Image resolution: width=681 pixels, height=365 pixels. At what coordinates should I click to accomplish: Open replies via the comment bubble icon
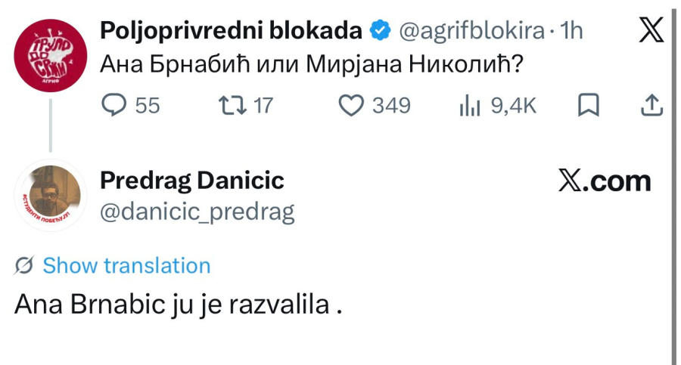tap(113, 106)
